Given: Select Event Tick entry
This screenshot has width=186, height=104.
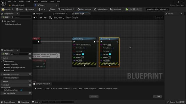Looking at the screenshot, I should point(10,70).
